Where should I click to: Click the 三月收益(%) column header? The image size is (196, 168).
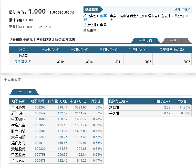[x=108, y=50]
